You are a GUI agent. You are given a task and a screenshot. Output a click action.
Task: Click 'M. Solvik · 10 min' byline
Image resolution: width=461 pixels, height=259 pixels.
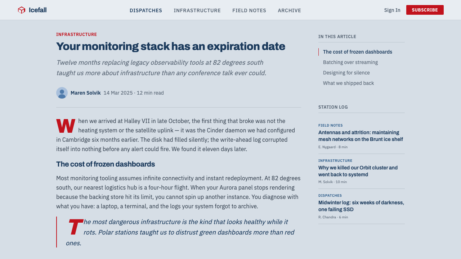tap(332, 182)
